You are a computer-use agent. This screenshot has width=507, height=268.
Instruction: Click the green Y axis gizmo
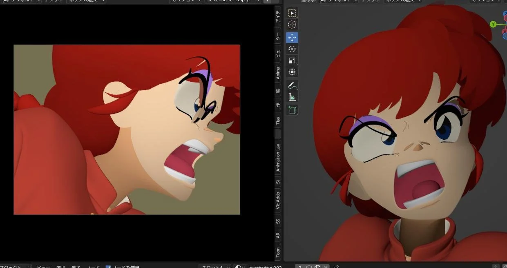click(493, 25)
